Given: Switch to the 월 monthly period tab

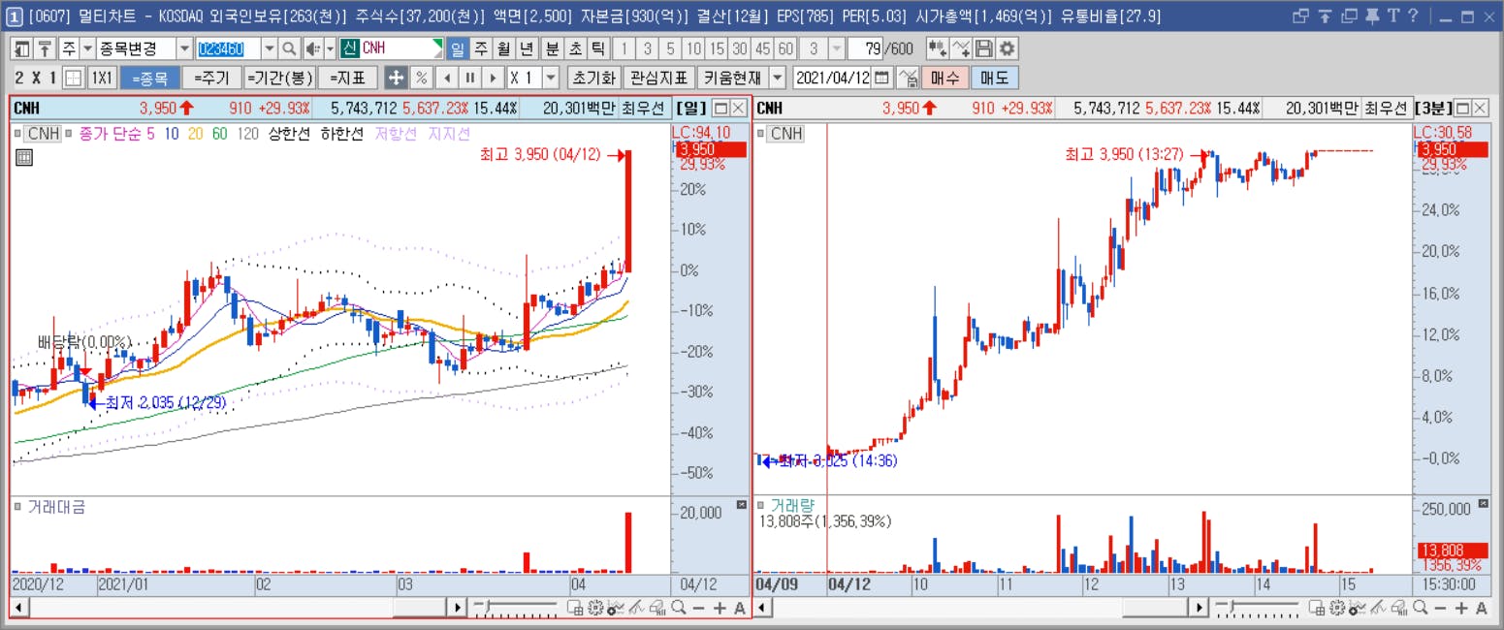Looking at the screenshot, I should click(503, 48).
